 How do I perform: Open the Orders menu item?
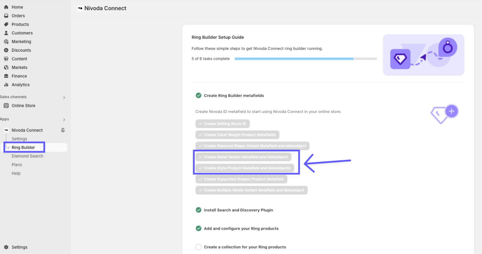[18, 16]
